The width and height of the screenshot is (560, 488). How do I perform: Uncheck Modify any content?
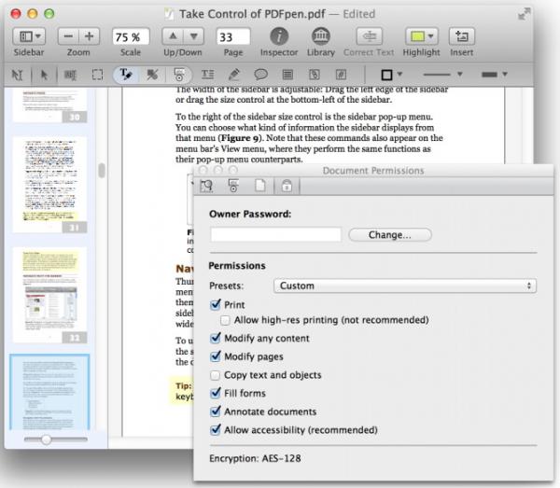[216, 338]
